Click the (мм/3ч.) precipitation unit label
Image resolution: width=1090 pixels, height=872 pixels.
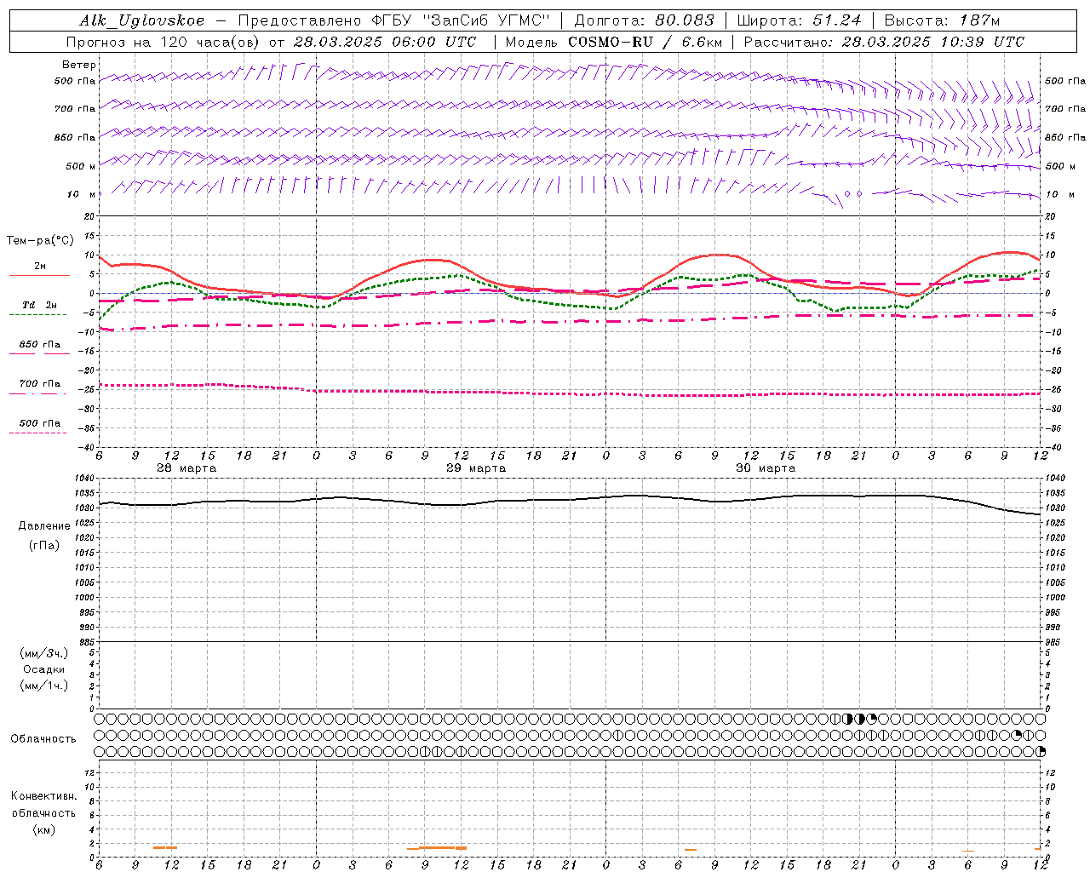click(x=44, y=653)
